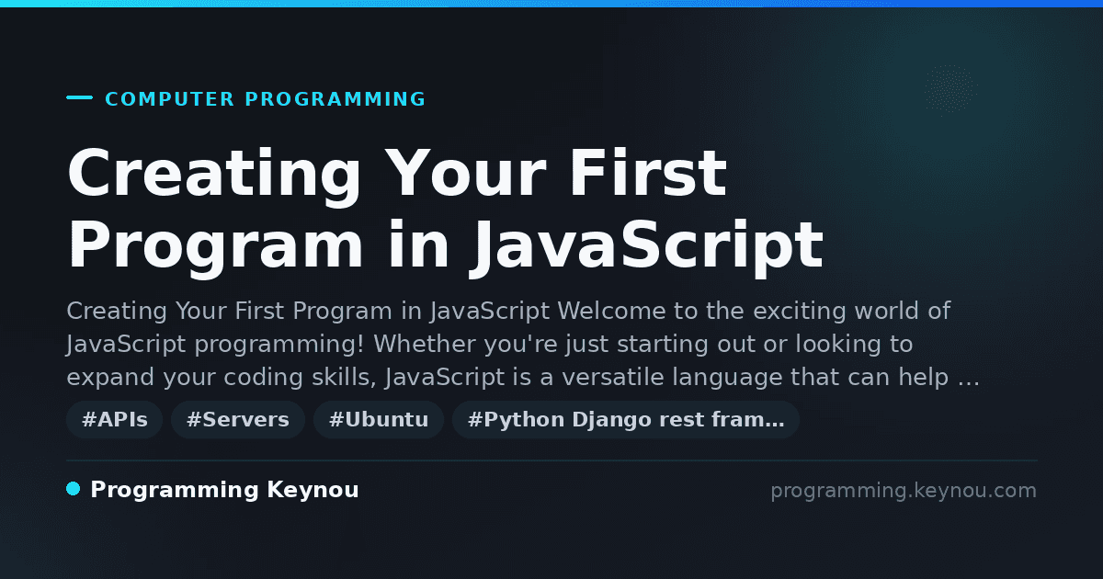Open the Creating Your First Program headline
This screenshot has height=579, width=1103.
click(x=445, y=210)
